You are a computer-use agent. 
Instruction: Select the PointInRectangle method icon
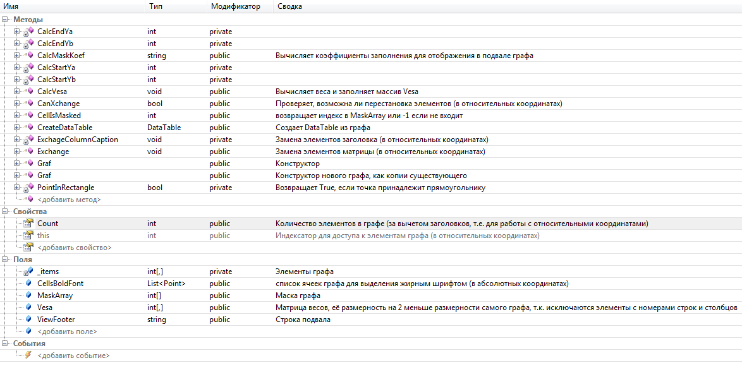pos(28,188)
